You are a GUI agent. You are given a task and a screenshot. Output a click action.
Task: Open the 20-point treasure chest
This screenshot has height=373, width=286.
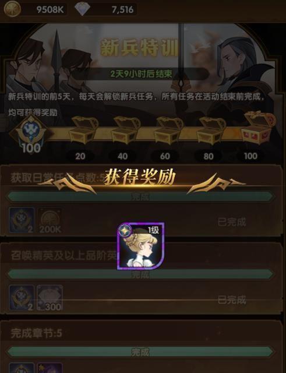pos(83,130)
